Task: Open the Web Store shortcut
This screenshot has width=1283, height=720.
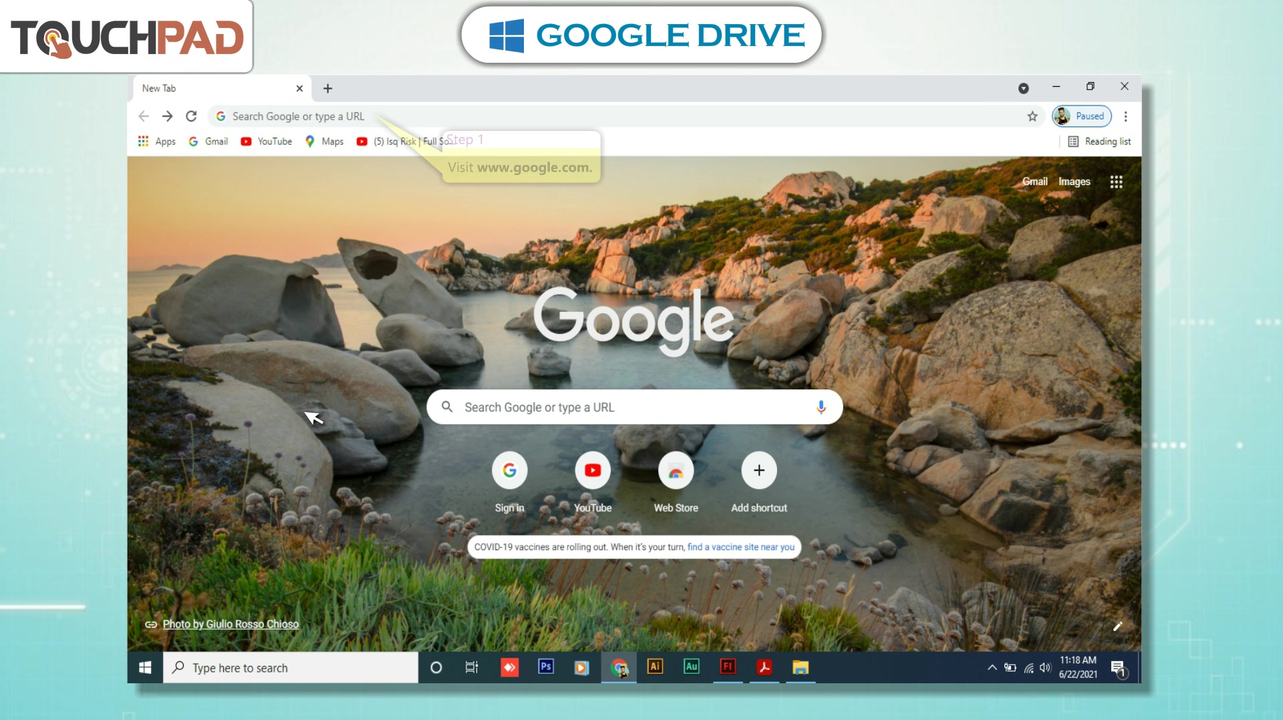Action: (x=676, y=481)
